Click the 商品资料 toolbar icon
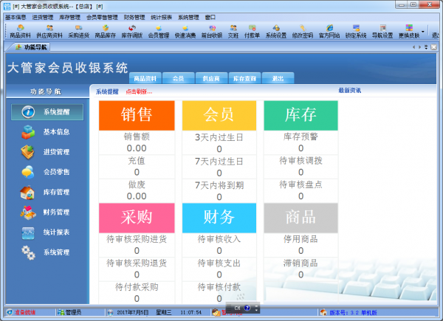The width and height of the screenshot is (443, 321). 20,31
